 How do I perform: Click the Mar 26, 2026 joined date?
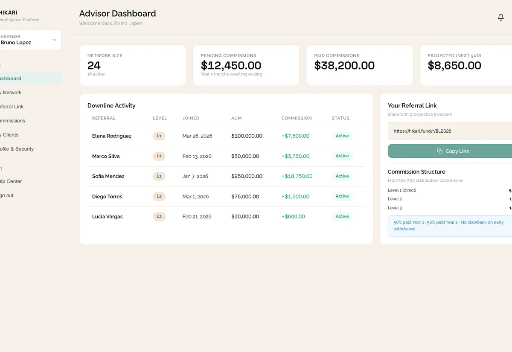tap(197, 136)
